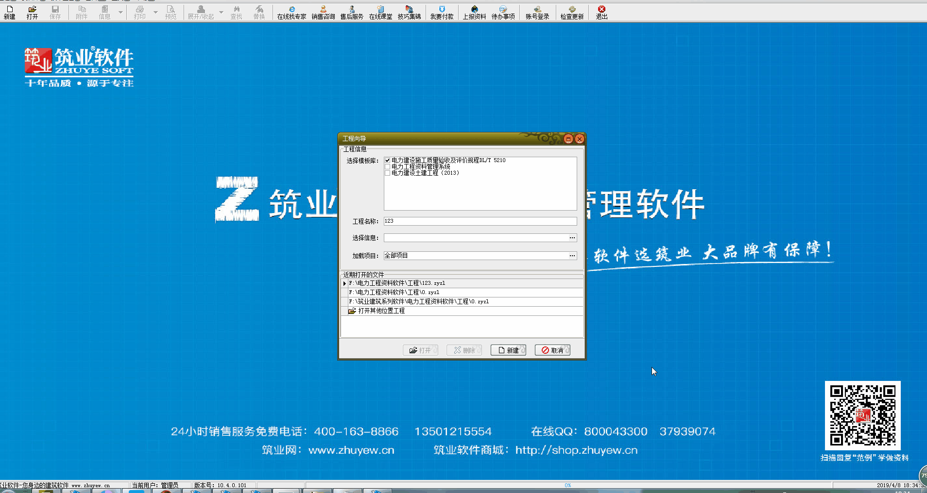This screenshot has width=927, height=493.
Task: Open 售后服务 after-sales service
Action: click(352, 12)
